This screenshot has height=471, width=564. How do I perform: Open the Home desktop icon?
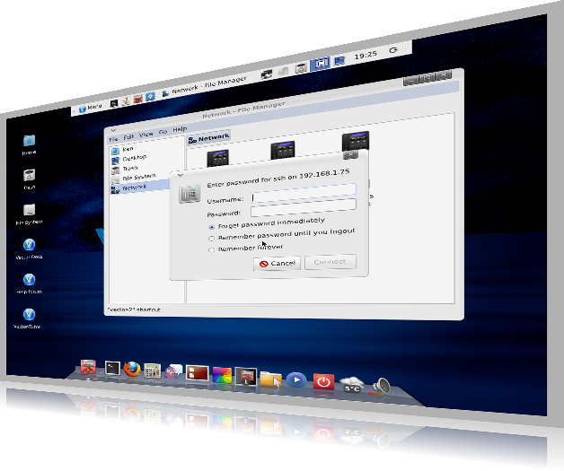point(29,142)
